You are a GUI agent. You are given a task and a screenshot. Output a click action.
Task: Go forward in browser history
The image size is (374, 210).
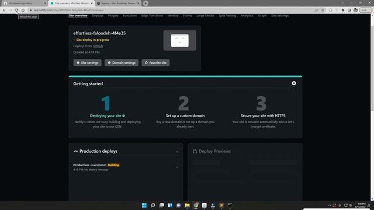pos(11,10)
